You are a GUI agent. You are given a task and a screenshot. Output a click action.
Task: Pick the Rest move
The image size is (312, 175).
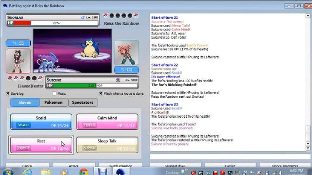tap(41, 145)
